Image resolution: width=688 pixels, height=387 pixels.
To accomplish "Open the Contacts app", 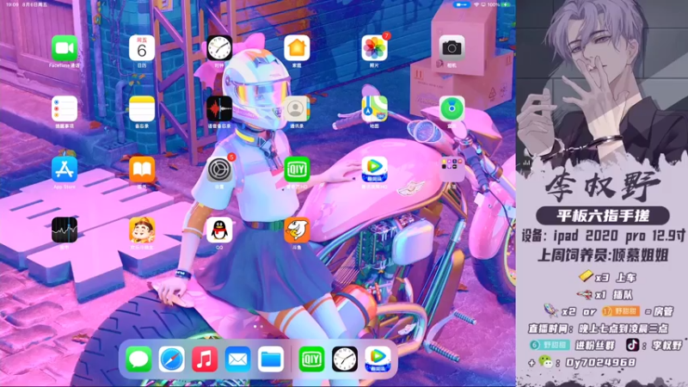I will coord(297,108).
